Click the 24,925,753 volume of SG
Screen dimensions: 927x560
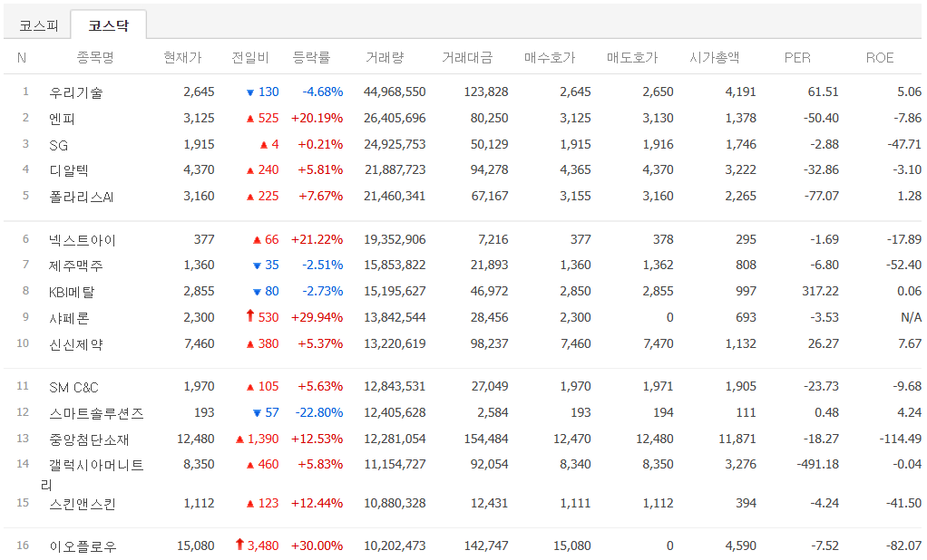pyautogui.click(x=395, y=143)
